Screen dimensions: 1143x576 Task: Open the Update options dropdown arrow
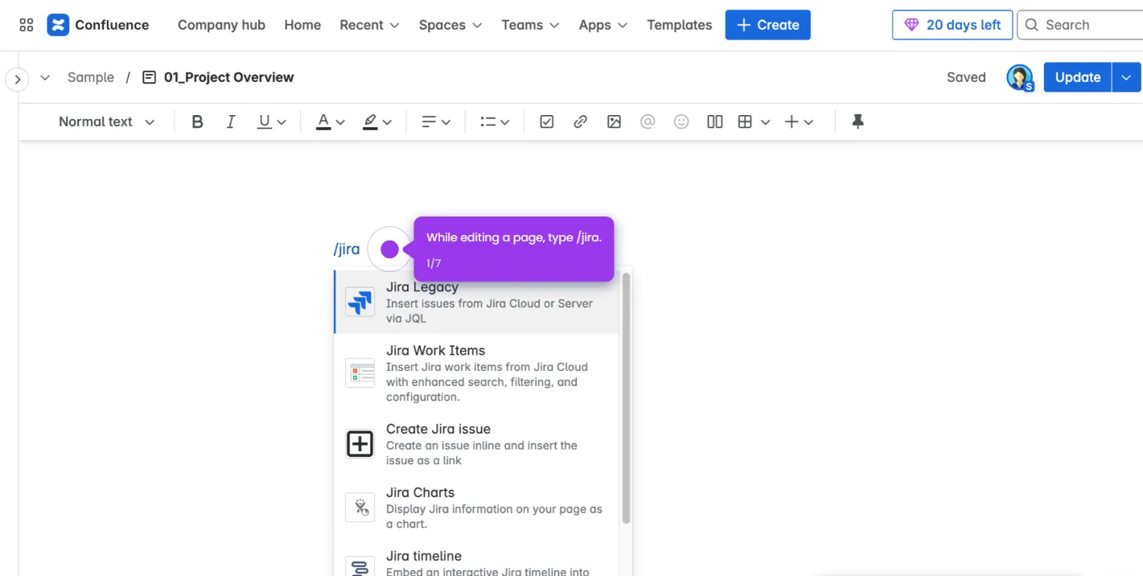tap(1126, 77)
